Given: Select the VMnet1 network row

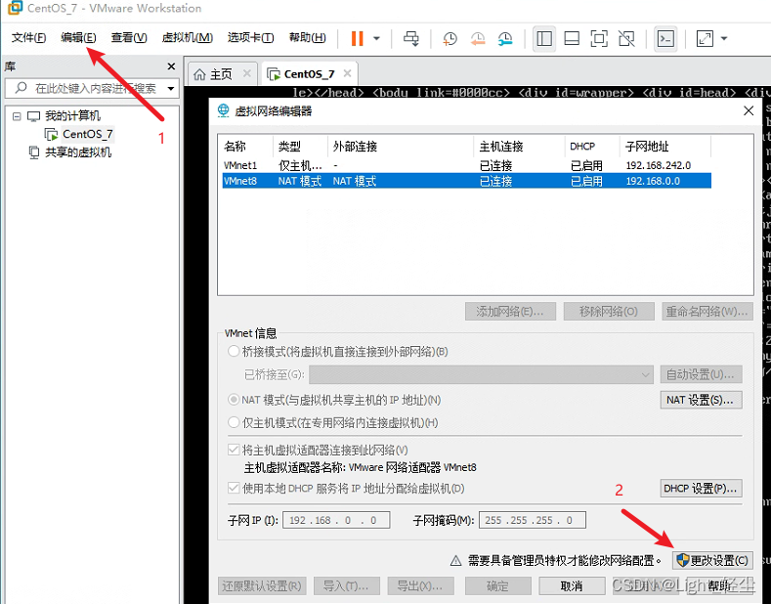Looking at the screenshot, I should tap(467, 166).
